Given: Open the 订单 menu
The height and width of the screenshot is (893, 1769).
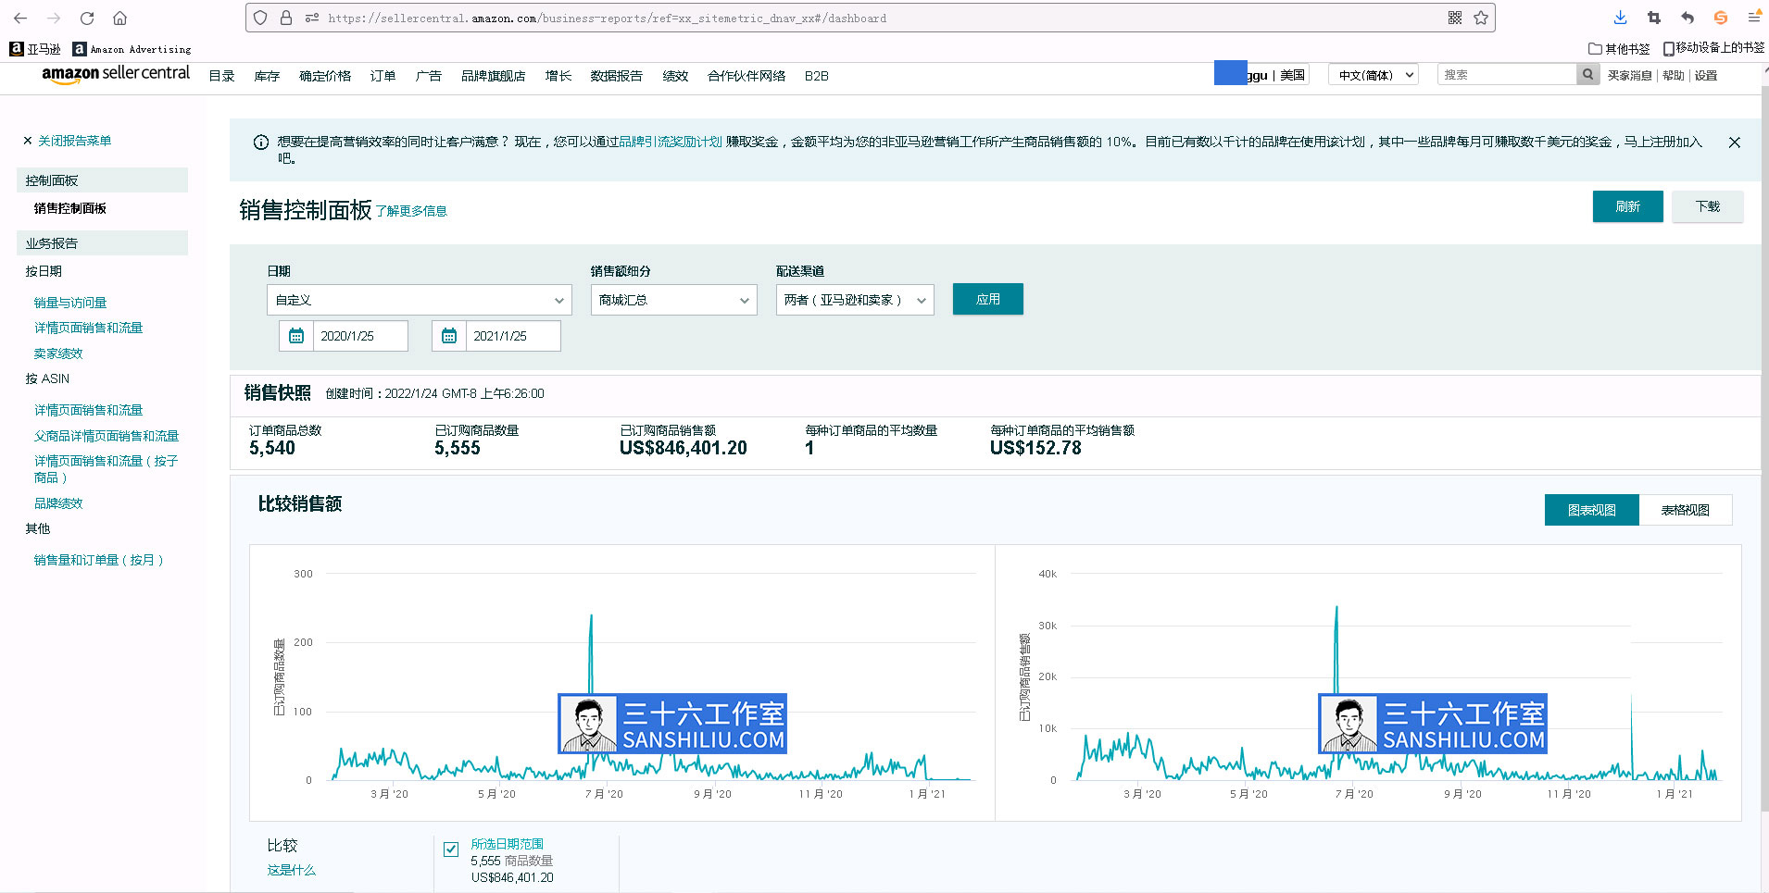Looking at the screenshot, I should click(x=383, y=76).
